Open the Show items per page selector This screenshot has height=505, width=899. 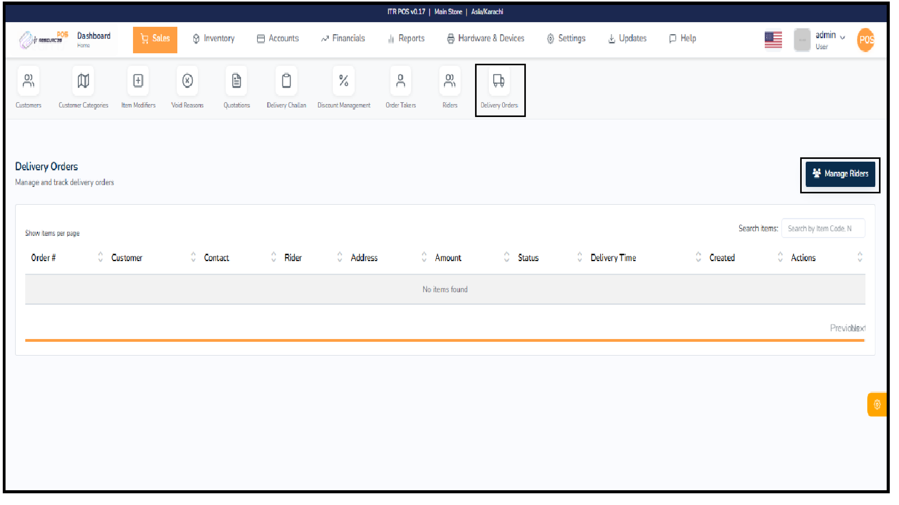point(52,233)
